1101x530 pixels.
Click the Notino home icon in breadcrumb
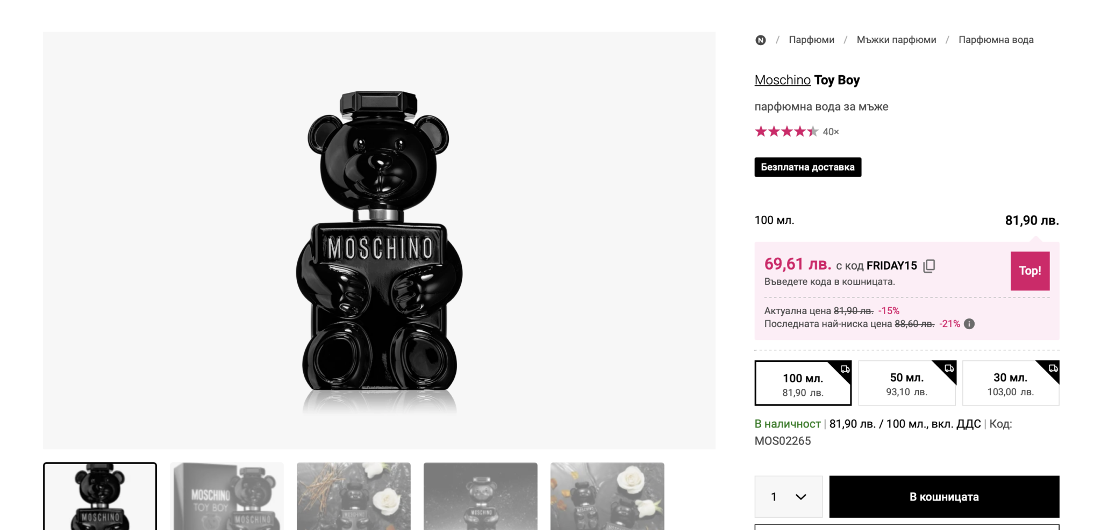(x=760, y=40)
